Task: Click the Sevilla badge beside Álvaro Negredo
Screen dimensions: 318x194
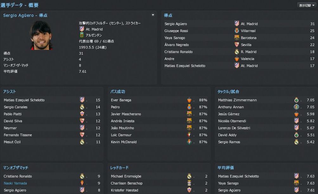Action: coord(237,45)
